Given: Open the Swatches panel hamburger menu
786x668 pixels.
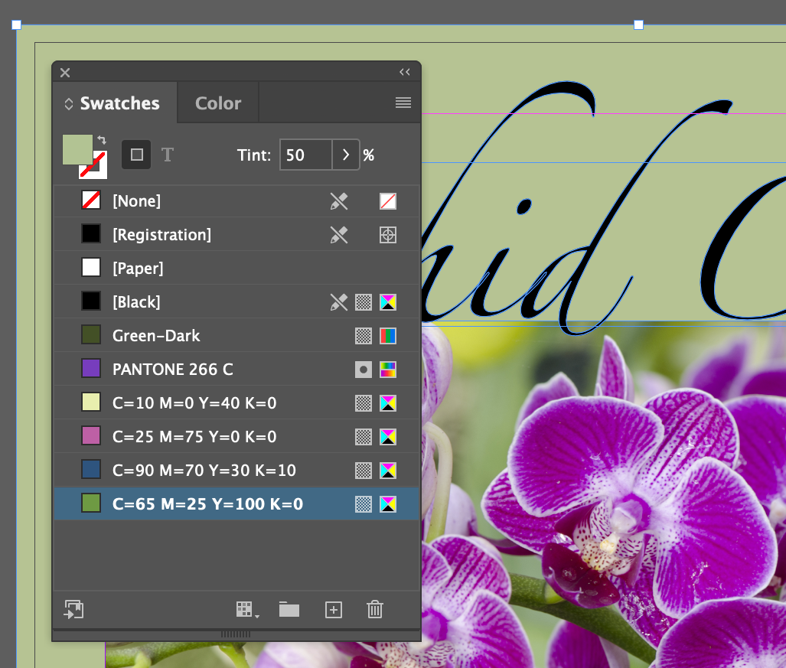Looking at the screenshot, I should 403,103.
